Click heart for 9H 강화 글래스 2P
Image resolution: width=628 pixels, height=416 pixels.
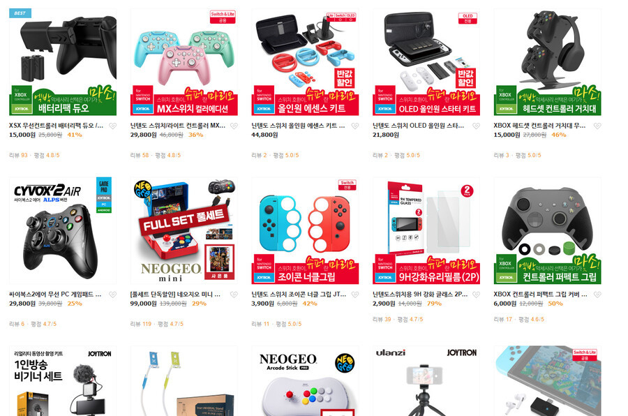coord(476,295)
